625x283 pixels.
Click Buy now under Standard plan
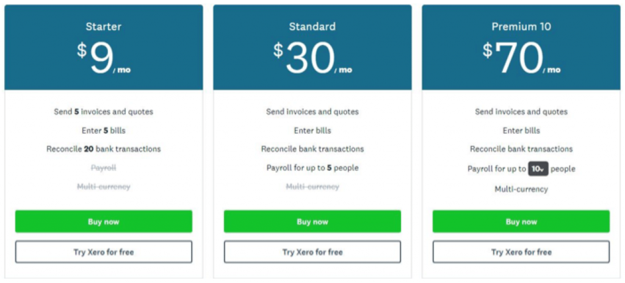click(312, 221)
